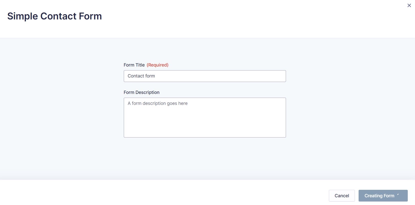
Task: Click the loading spinner on Creating Form
Action: click(398, 195)
